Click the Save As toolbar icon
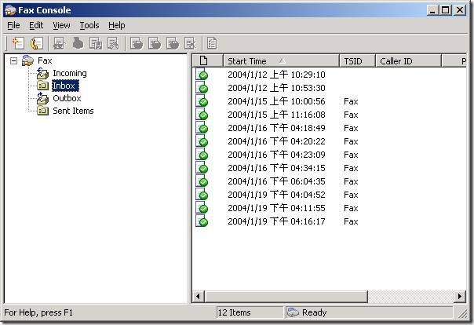Viewport: 474px width, 325px height. point(96,43)
